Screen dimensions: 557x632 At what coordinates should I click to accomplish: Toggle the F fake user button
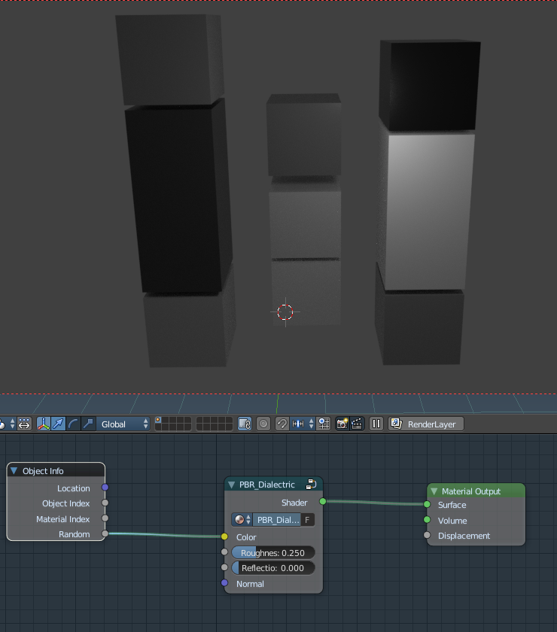point(307,520)
